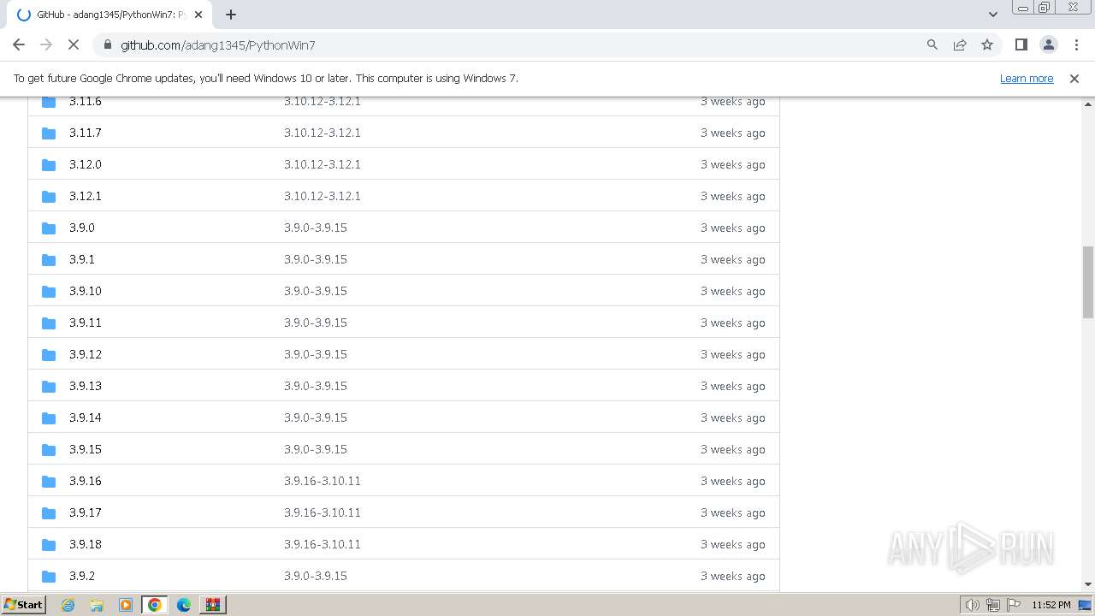
Task: Click the folder icon for 3.9.0
Action: coord(49,228)
